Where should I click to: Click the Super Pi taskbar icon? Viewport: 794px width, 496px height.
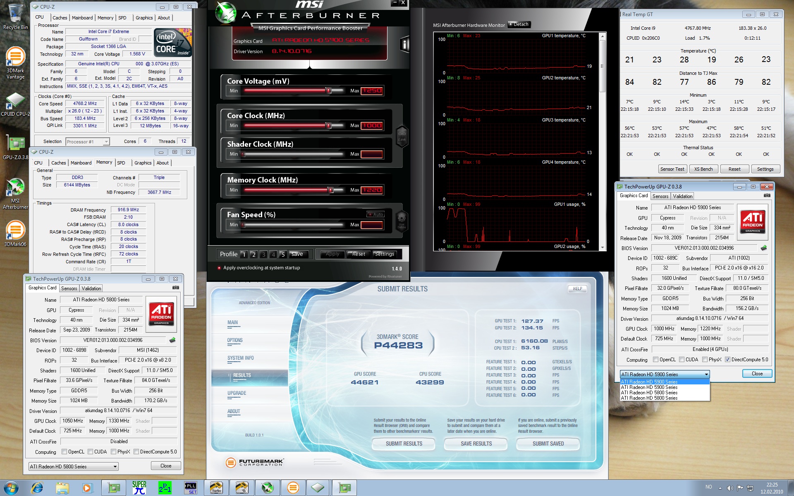click(139, 488)
